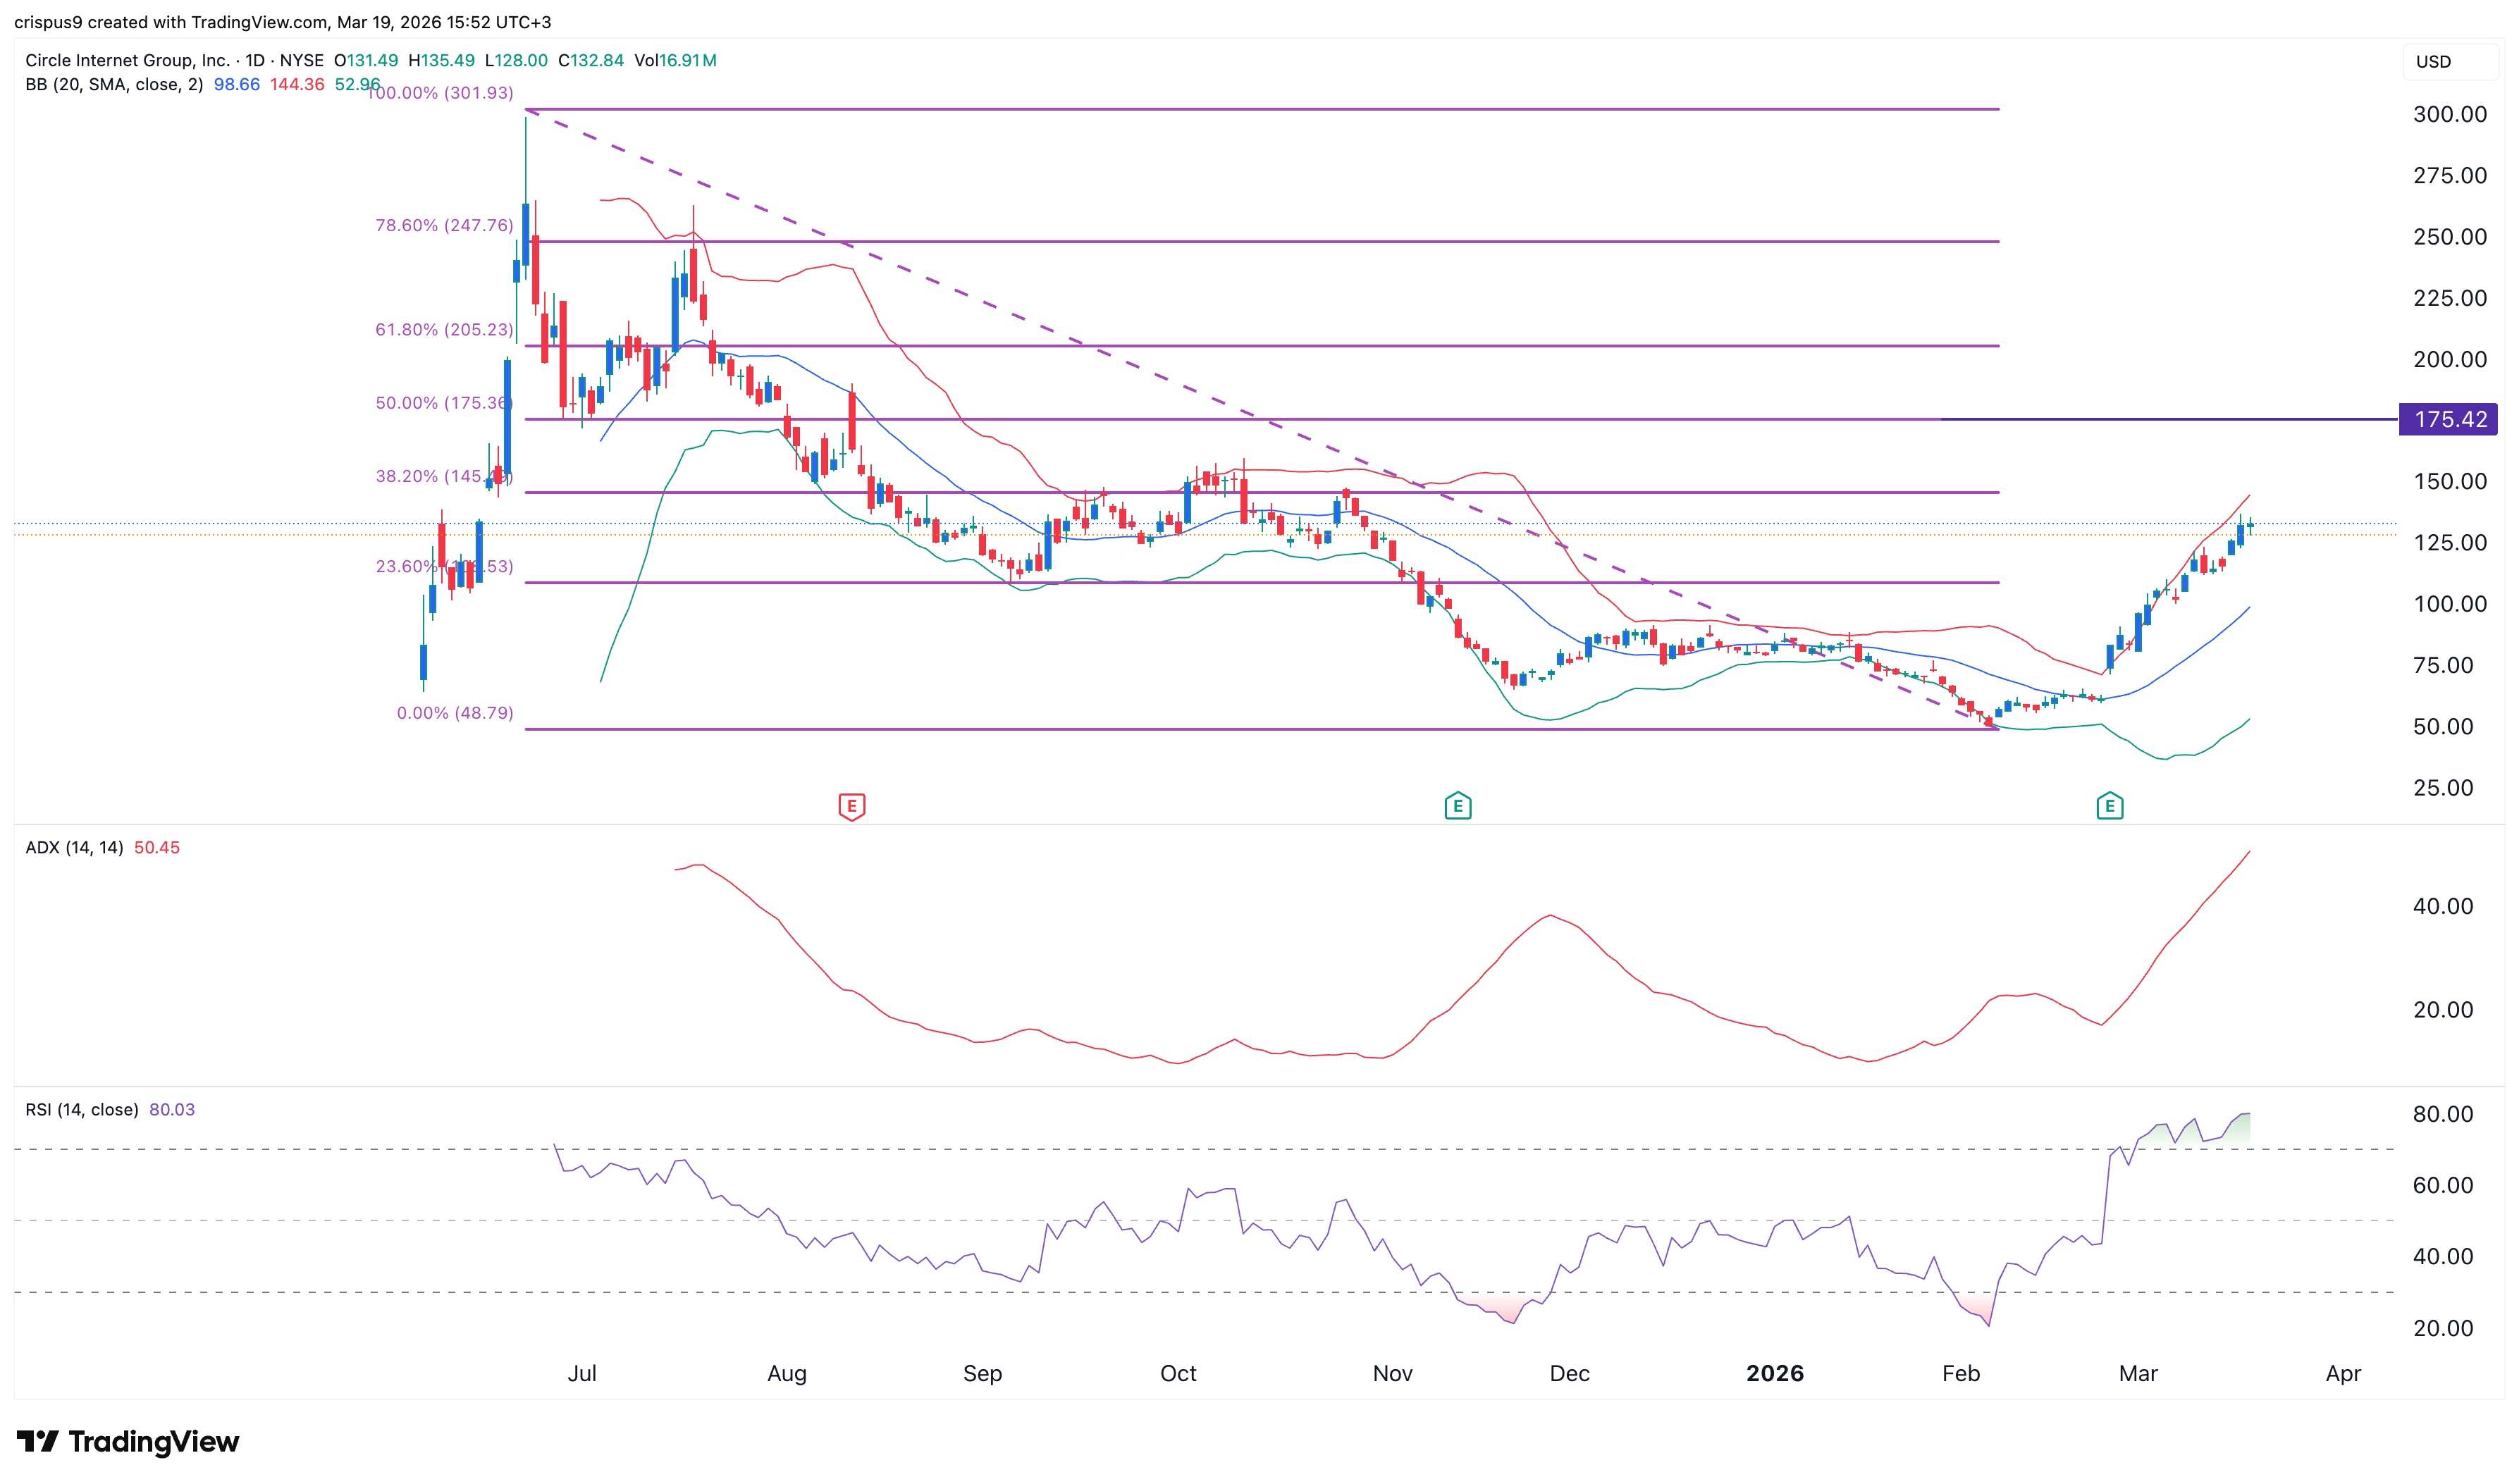Viewport: 2519px width, 1484px height.
Task: Select the RSI (14, close) indicator label
Action: click(82, 1110)
